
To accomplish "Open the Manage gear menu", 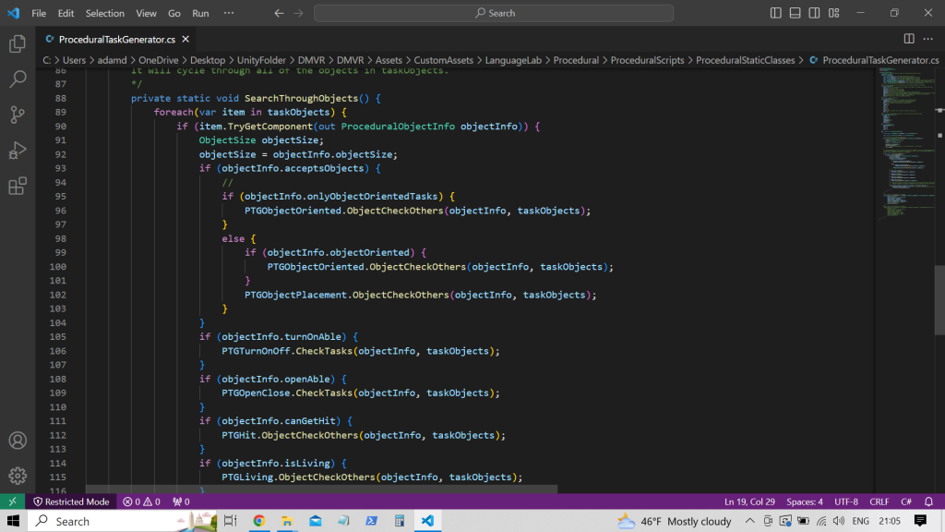I will point(17,476).
